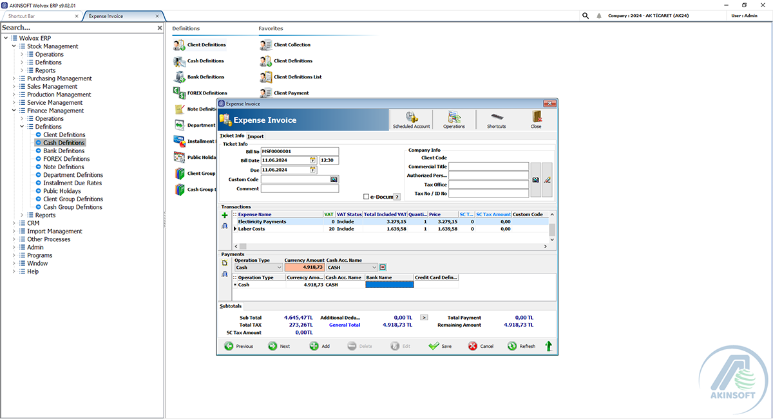The height and width of the screenshot is (420, 773).
Task: Click the Save button
Action: (x=441, y=346)
